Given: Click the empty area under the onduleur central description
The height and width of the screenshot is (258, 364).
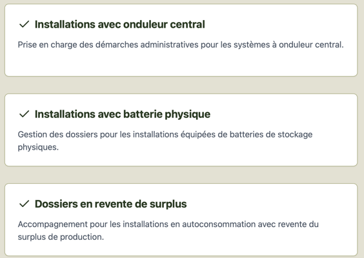Looking at the screenshot, I should 181,63.
